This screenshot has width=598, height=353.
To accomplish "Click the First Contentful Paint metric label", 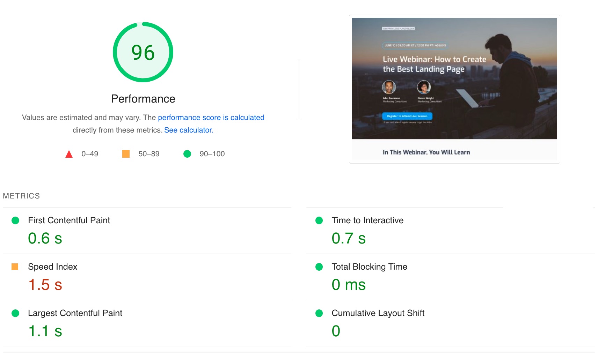I will [x=69, y=220].
